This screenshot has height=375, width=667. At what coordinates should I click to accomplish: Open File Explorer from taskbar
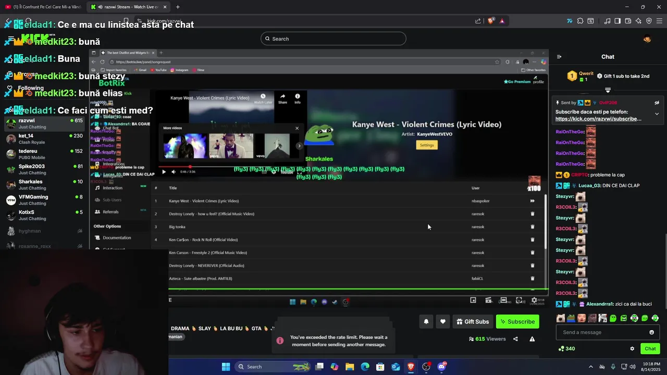pos(350,367)
